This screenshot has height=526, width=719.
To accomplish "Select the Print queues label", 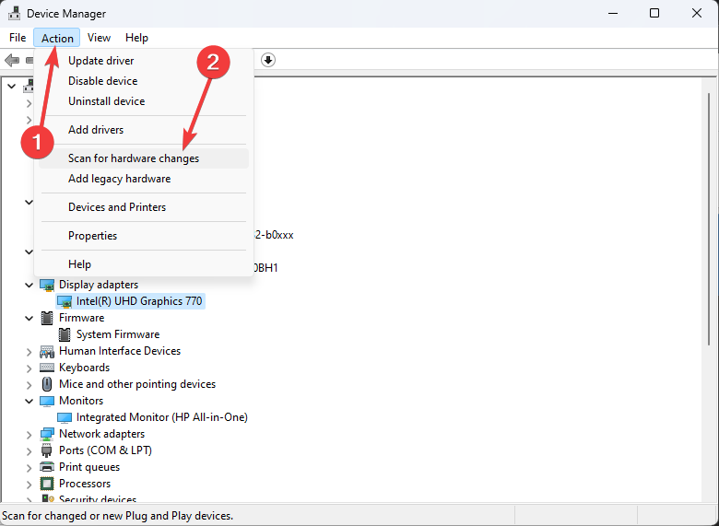I will [x=89, y=467].
